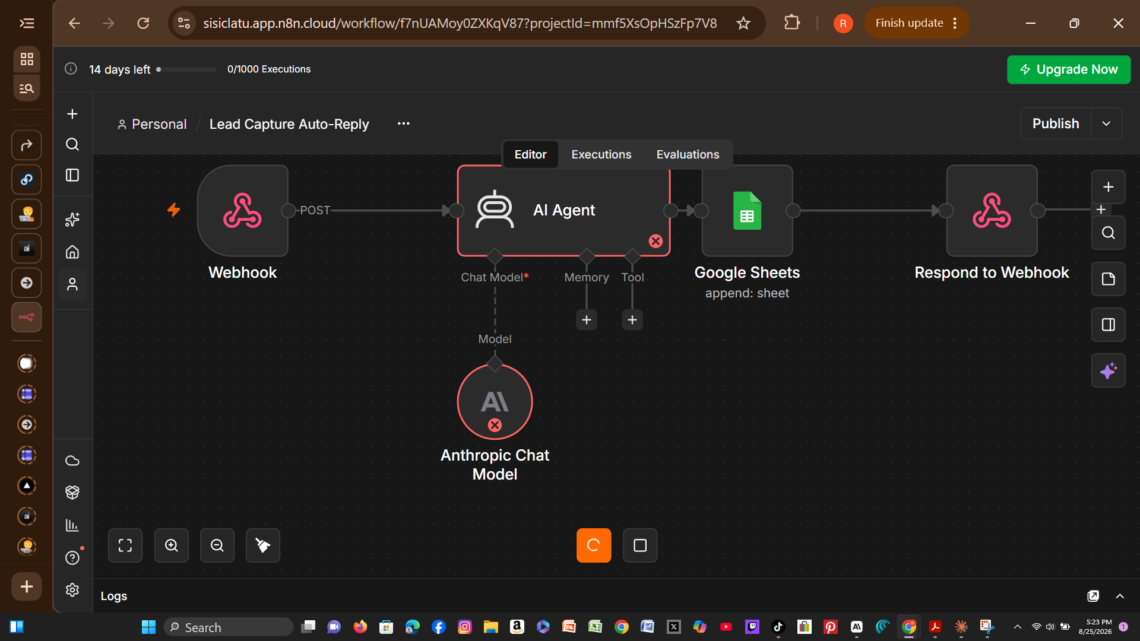The height and width of the screenshot is (641, 1140).
Task: Expand the Logs panel chevron
Action: (x=1120, y=596)
